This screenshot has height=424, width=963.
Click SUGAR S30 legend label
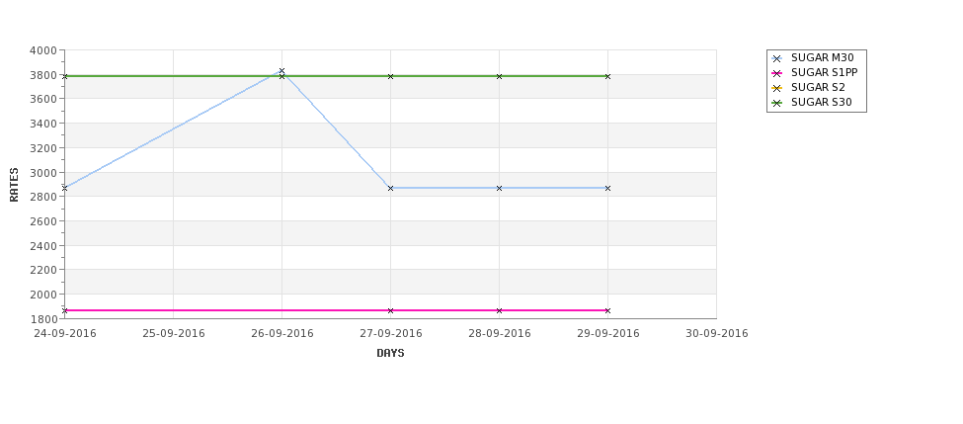click(x=822, y=102)
